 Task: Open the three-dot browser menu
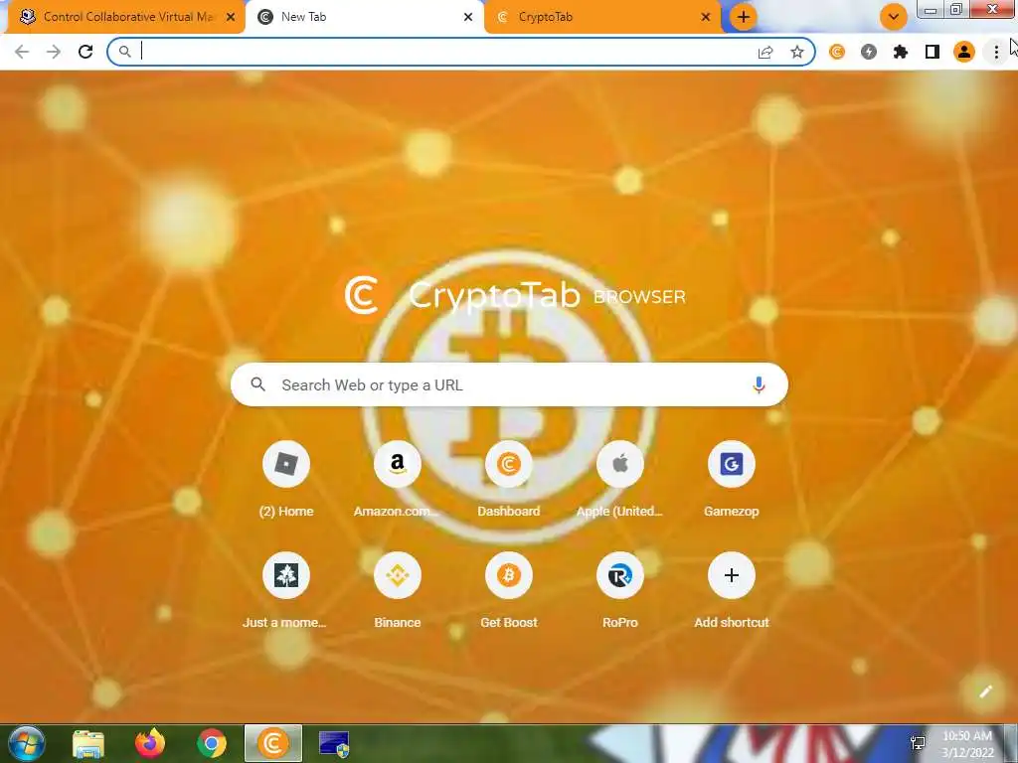point(996,52)
